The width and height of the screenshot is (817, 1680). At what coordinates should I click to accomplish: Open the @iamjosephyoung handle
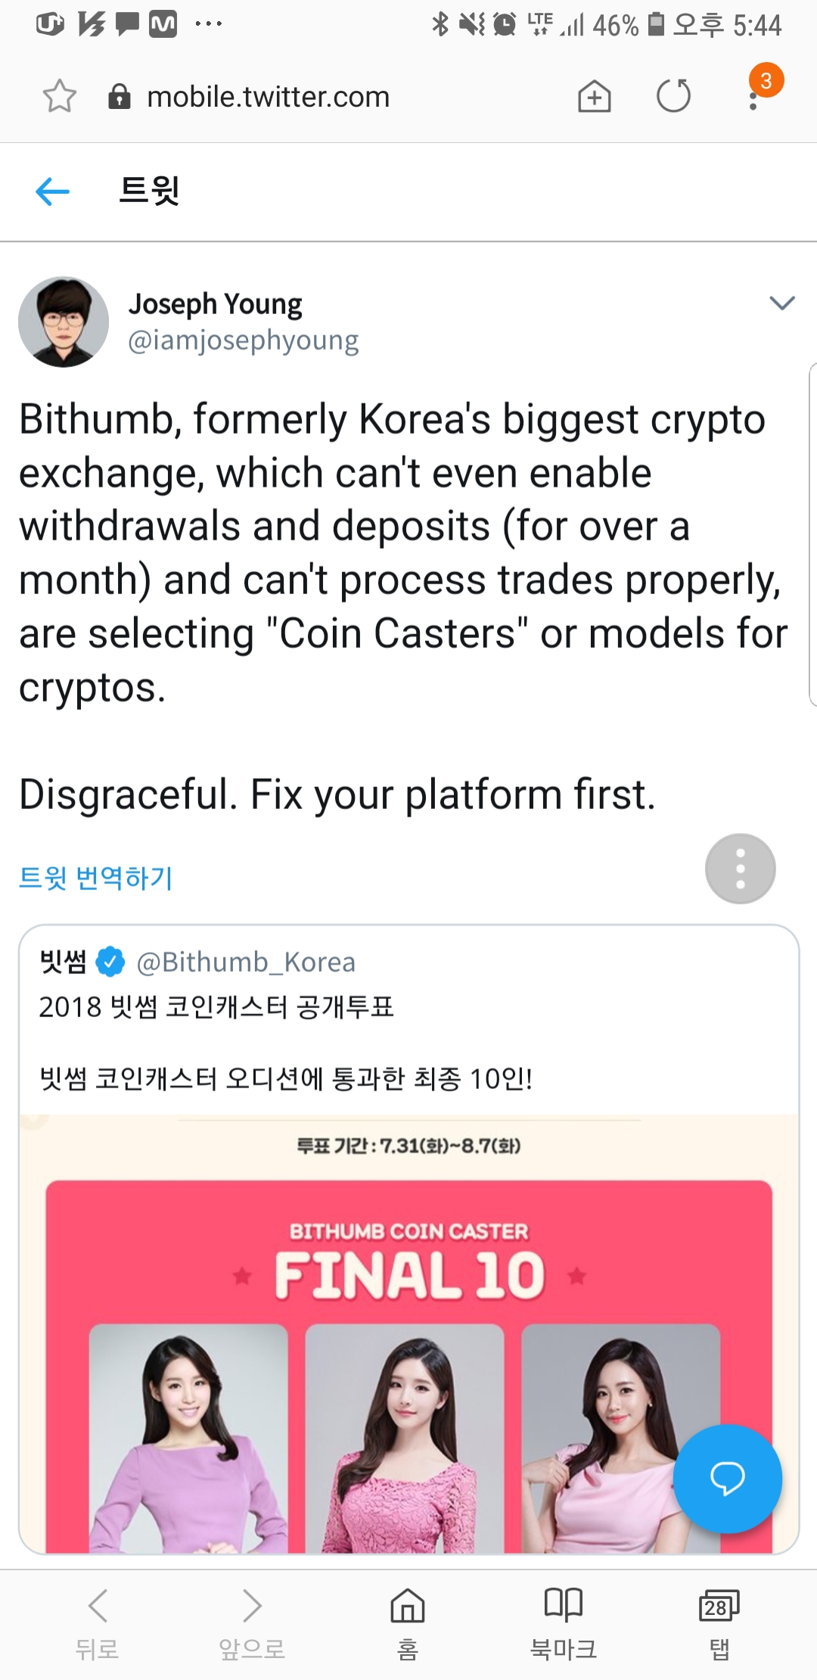click(244, 341)
